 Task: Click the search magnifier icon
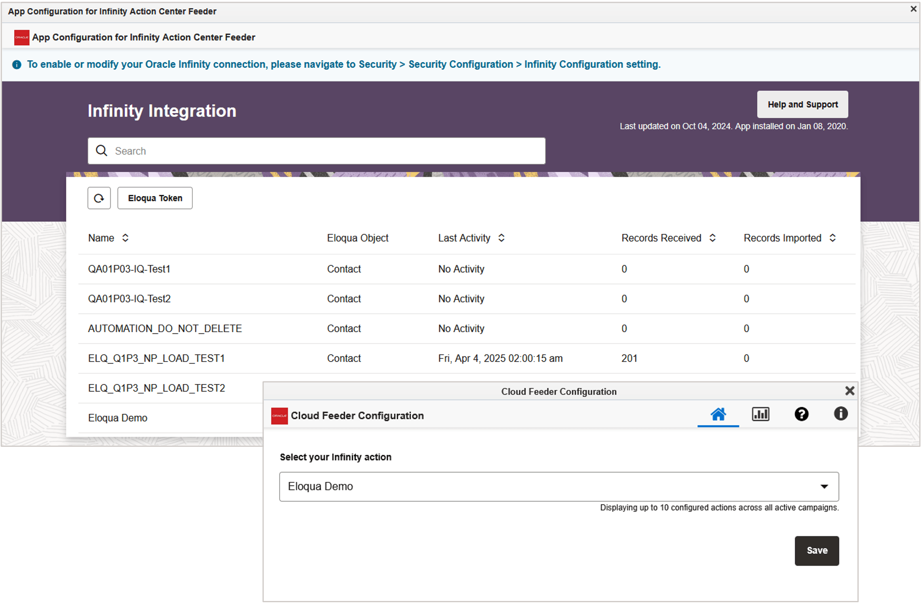point(101,151)
